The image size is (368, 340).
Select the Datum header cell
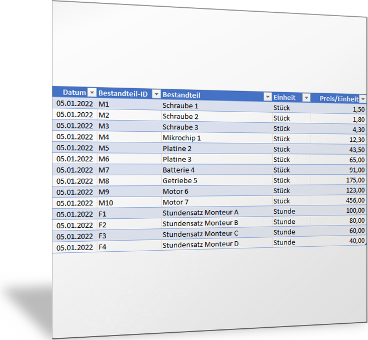pos(75,92)
